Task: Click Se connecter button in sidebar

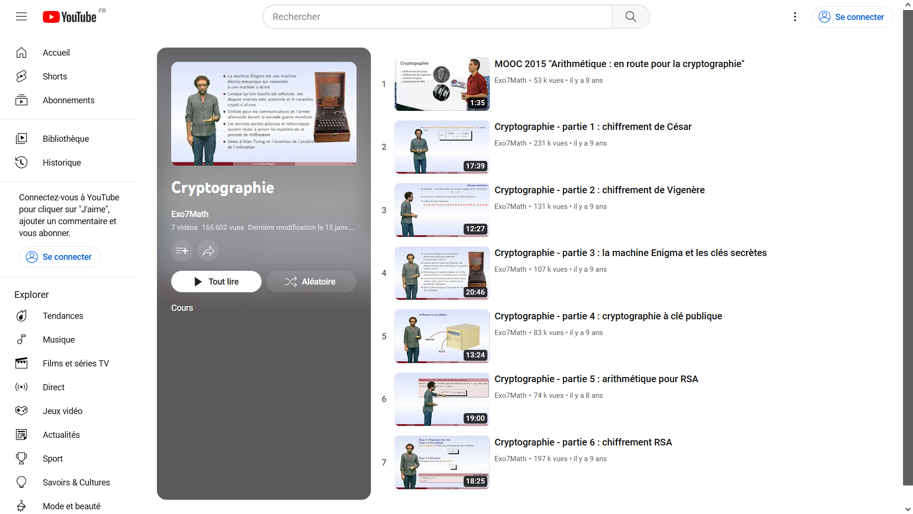Action: [x=60, y=257]
